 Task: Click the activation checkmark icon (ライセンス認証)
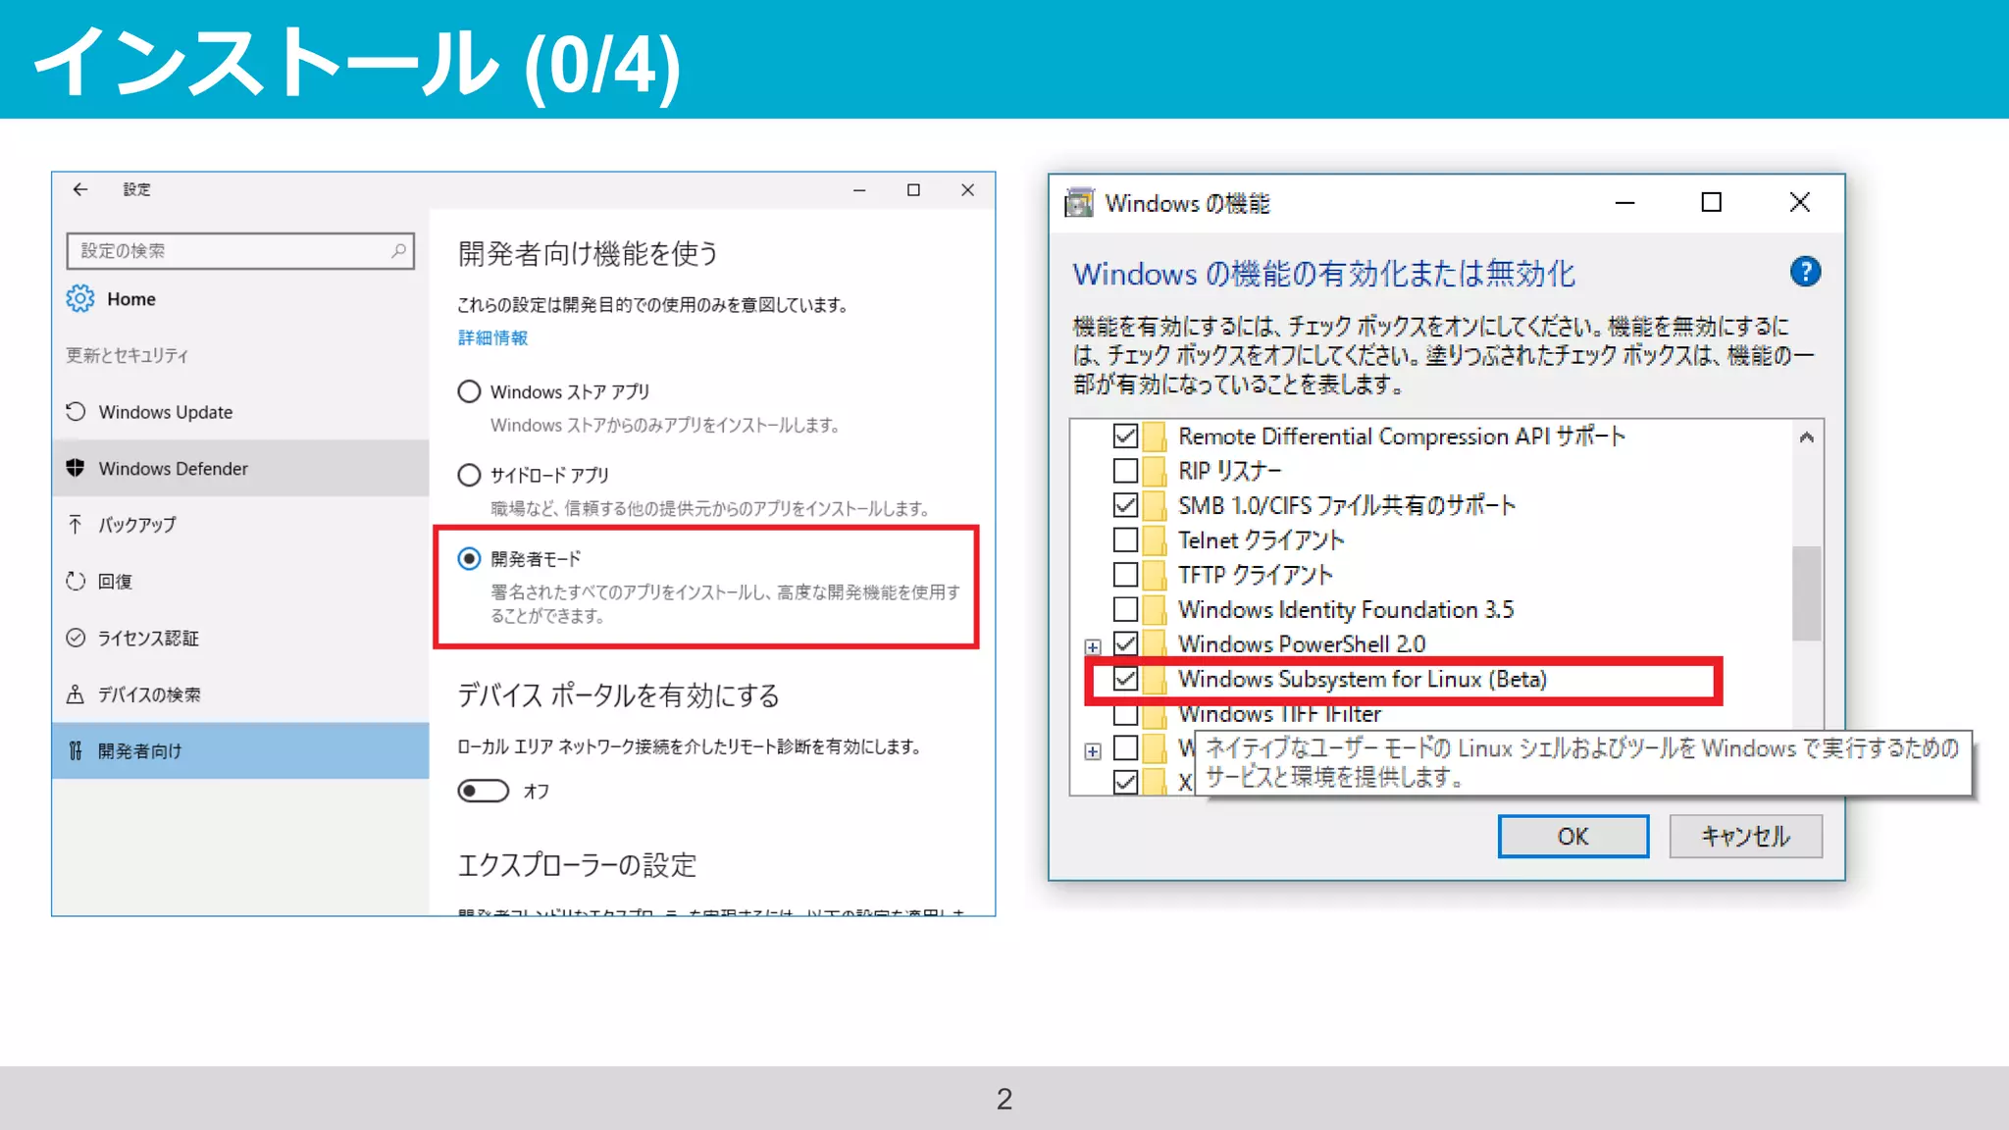coord(76,638)
